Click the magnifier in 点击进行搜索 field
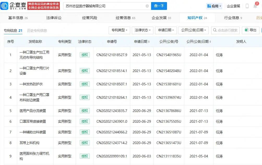262x165 pixels. point(215,30)
